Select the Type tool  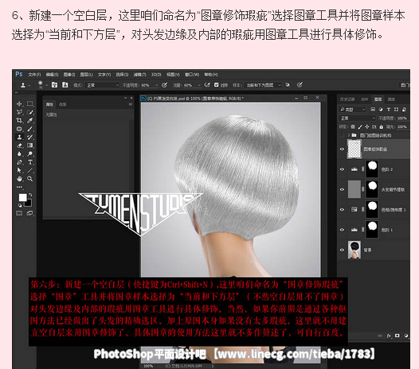[x=30, y=162]
